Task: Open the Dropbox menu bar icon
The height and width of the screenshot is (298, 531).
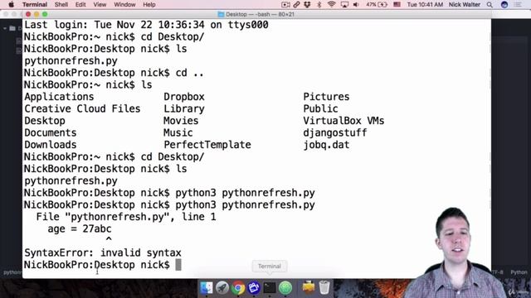Action: click(307, 4)
